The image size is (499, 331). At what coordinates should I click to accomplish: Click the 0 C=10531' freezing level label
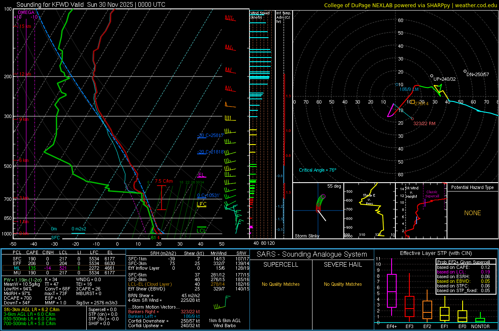(x=208, y=195)
